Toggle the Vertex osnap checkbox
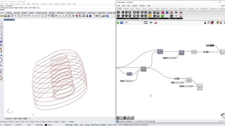The image size is (225, 126). click(x=53, y=122)
